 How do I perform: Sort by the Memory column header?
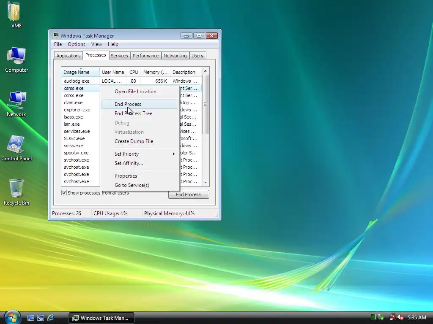(x=155, y=72)
